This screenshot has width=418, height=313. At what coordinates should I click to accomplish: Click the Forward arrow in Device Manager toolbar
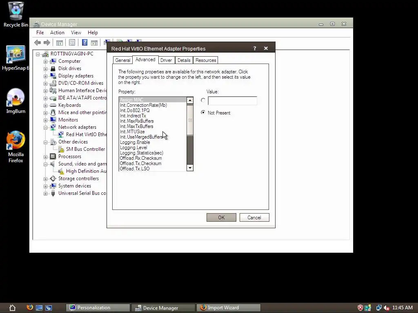(47, 42)
